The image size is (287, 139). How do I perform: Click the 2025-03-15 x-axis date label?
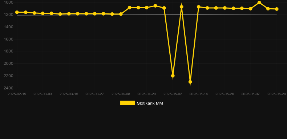pyautogui.click(x=69, y=94)
